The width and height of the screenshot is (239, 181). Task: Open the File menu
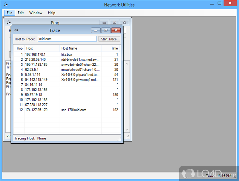click(x=10, y=13)
